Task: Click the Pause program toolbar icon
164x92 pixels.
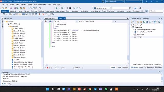Action: click(x=67, y=8)
